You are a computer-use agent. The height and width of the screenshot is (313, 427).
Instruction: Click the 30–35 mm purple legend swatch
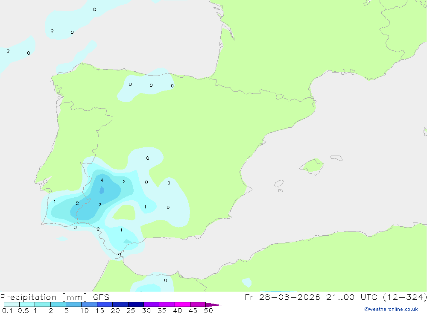[152, 304]
